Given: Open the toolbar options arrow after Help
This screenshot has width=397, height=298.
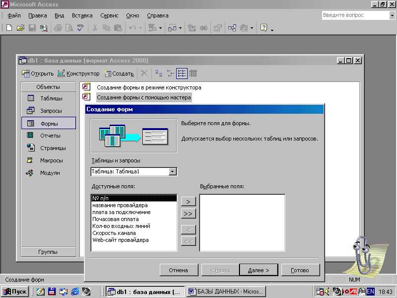Looking at the screenshot, I should [272, 30].
